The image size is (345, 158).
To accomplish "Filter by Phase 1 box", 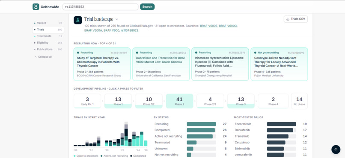I will [118, 101].
